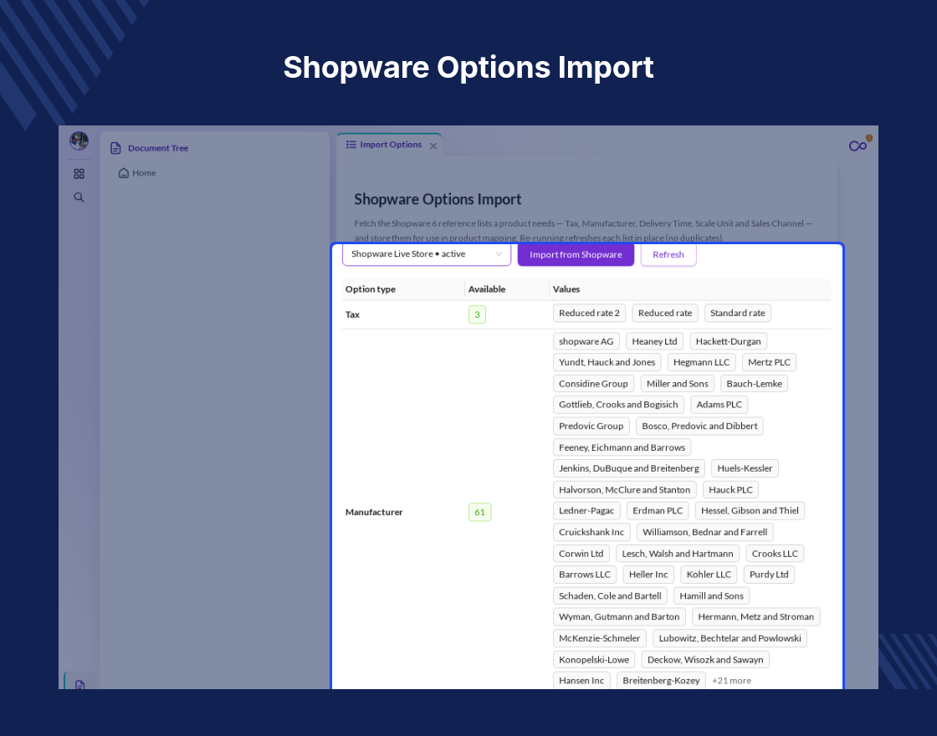Click the Lesch, Walsh and Hartmann tag
The image size is (937, 736).
[678, 554]
